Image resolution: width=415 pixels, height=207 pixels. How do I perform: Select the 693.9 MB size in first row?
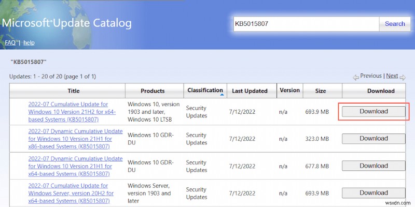[317, 112]
